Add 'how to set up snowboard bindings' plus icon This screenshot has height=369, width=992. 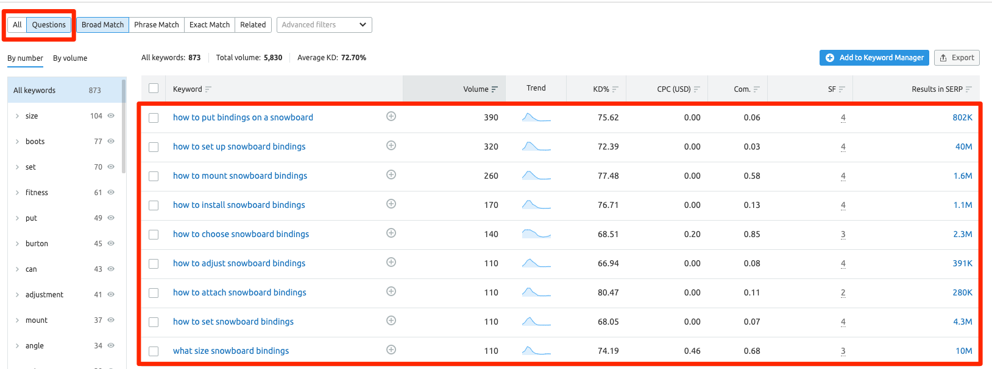tap(391, 145)
